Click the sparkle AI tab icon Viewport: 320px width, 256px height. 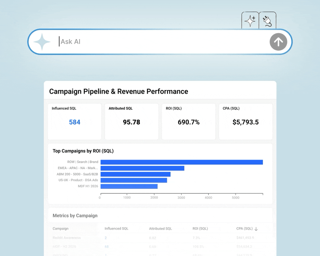pyautogui.click(x=250, y=21)
